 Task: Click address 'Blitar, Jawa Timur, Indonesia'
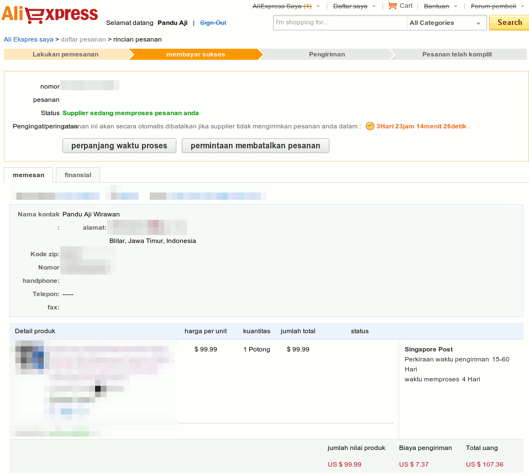153,241
